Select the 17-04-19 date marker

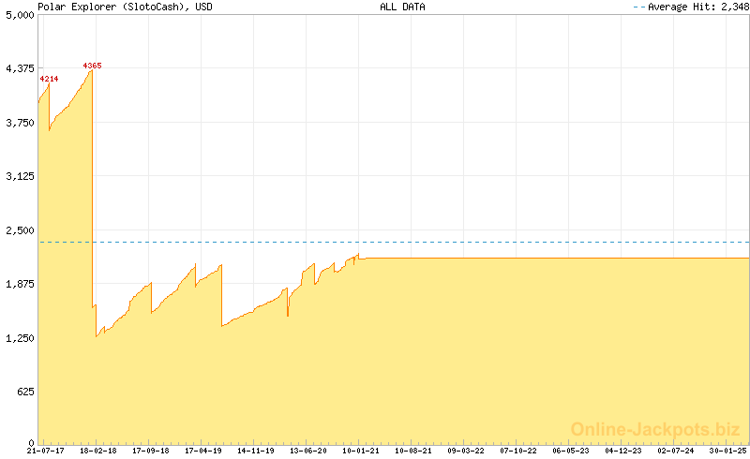[202, 451]
